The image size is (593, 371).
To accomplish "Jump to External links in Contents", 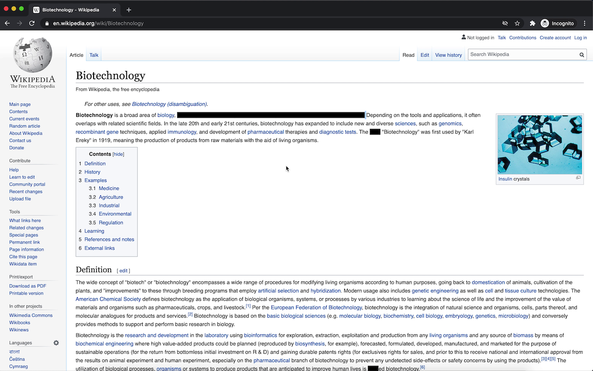I will click(100, 248).
